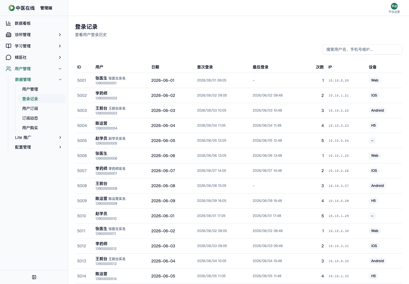409x284 pixels.
Task: Click date 2026-06-08
Action: coord(163,186)
